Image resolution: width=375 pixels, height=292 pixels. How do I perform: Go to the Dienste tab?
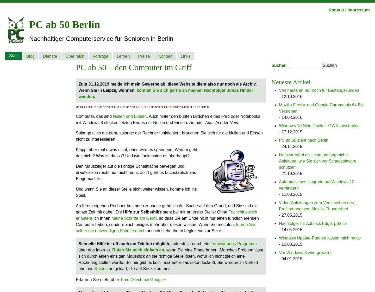tap(50, 56)
